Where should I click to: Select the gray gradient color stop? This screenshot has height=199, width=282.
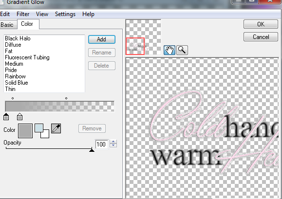pyautogui.click(x=19, y=117)
